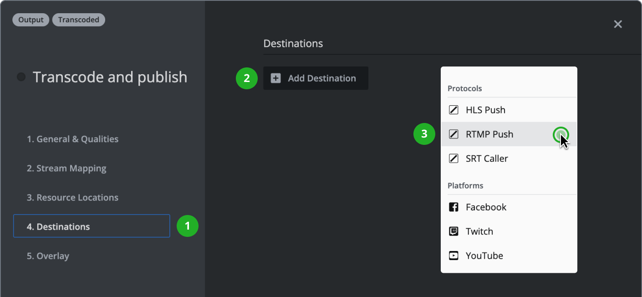Click the Facebook logo icon
The width and height of the screenshot is (642, 297).
pyautogui.click(x=453, y=207)
